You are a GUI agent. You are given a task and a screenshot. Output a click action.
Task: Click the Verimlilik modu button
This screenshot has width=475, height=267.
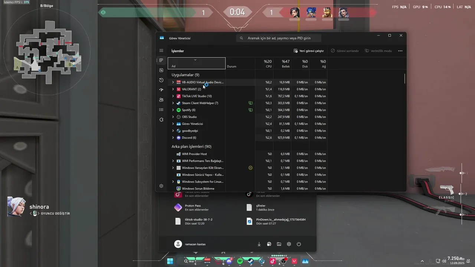[378, 51]
